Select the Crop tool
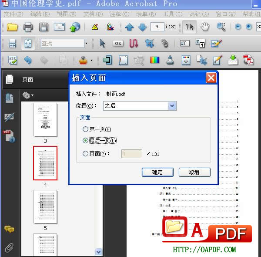 click(149, 44)
